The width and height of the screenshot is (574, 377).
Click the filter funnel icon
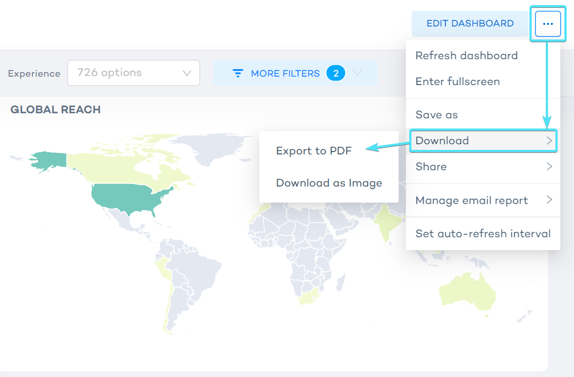(x=238, y=73)
